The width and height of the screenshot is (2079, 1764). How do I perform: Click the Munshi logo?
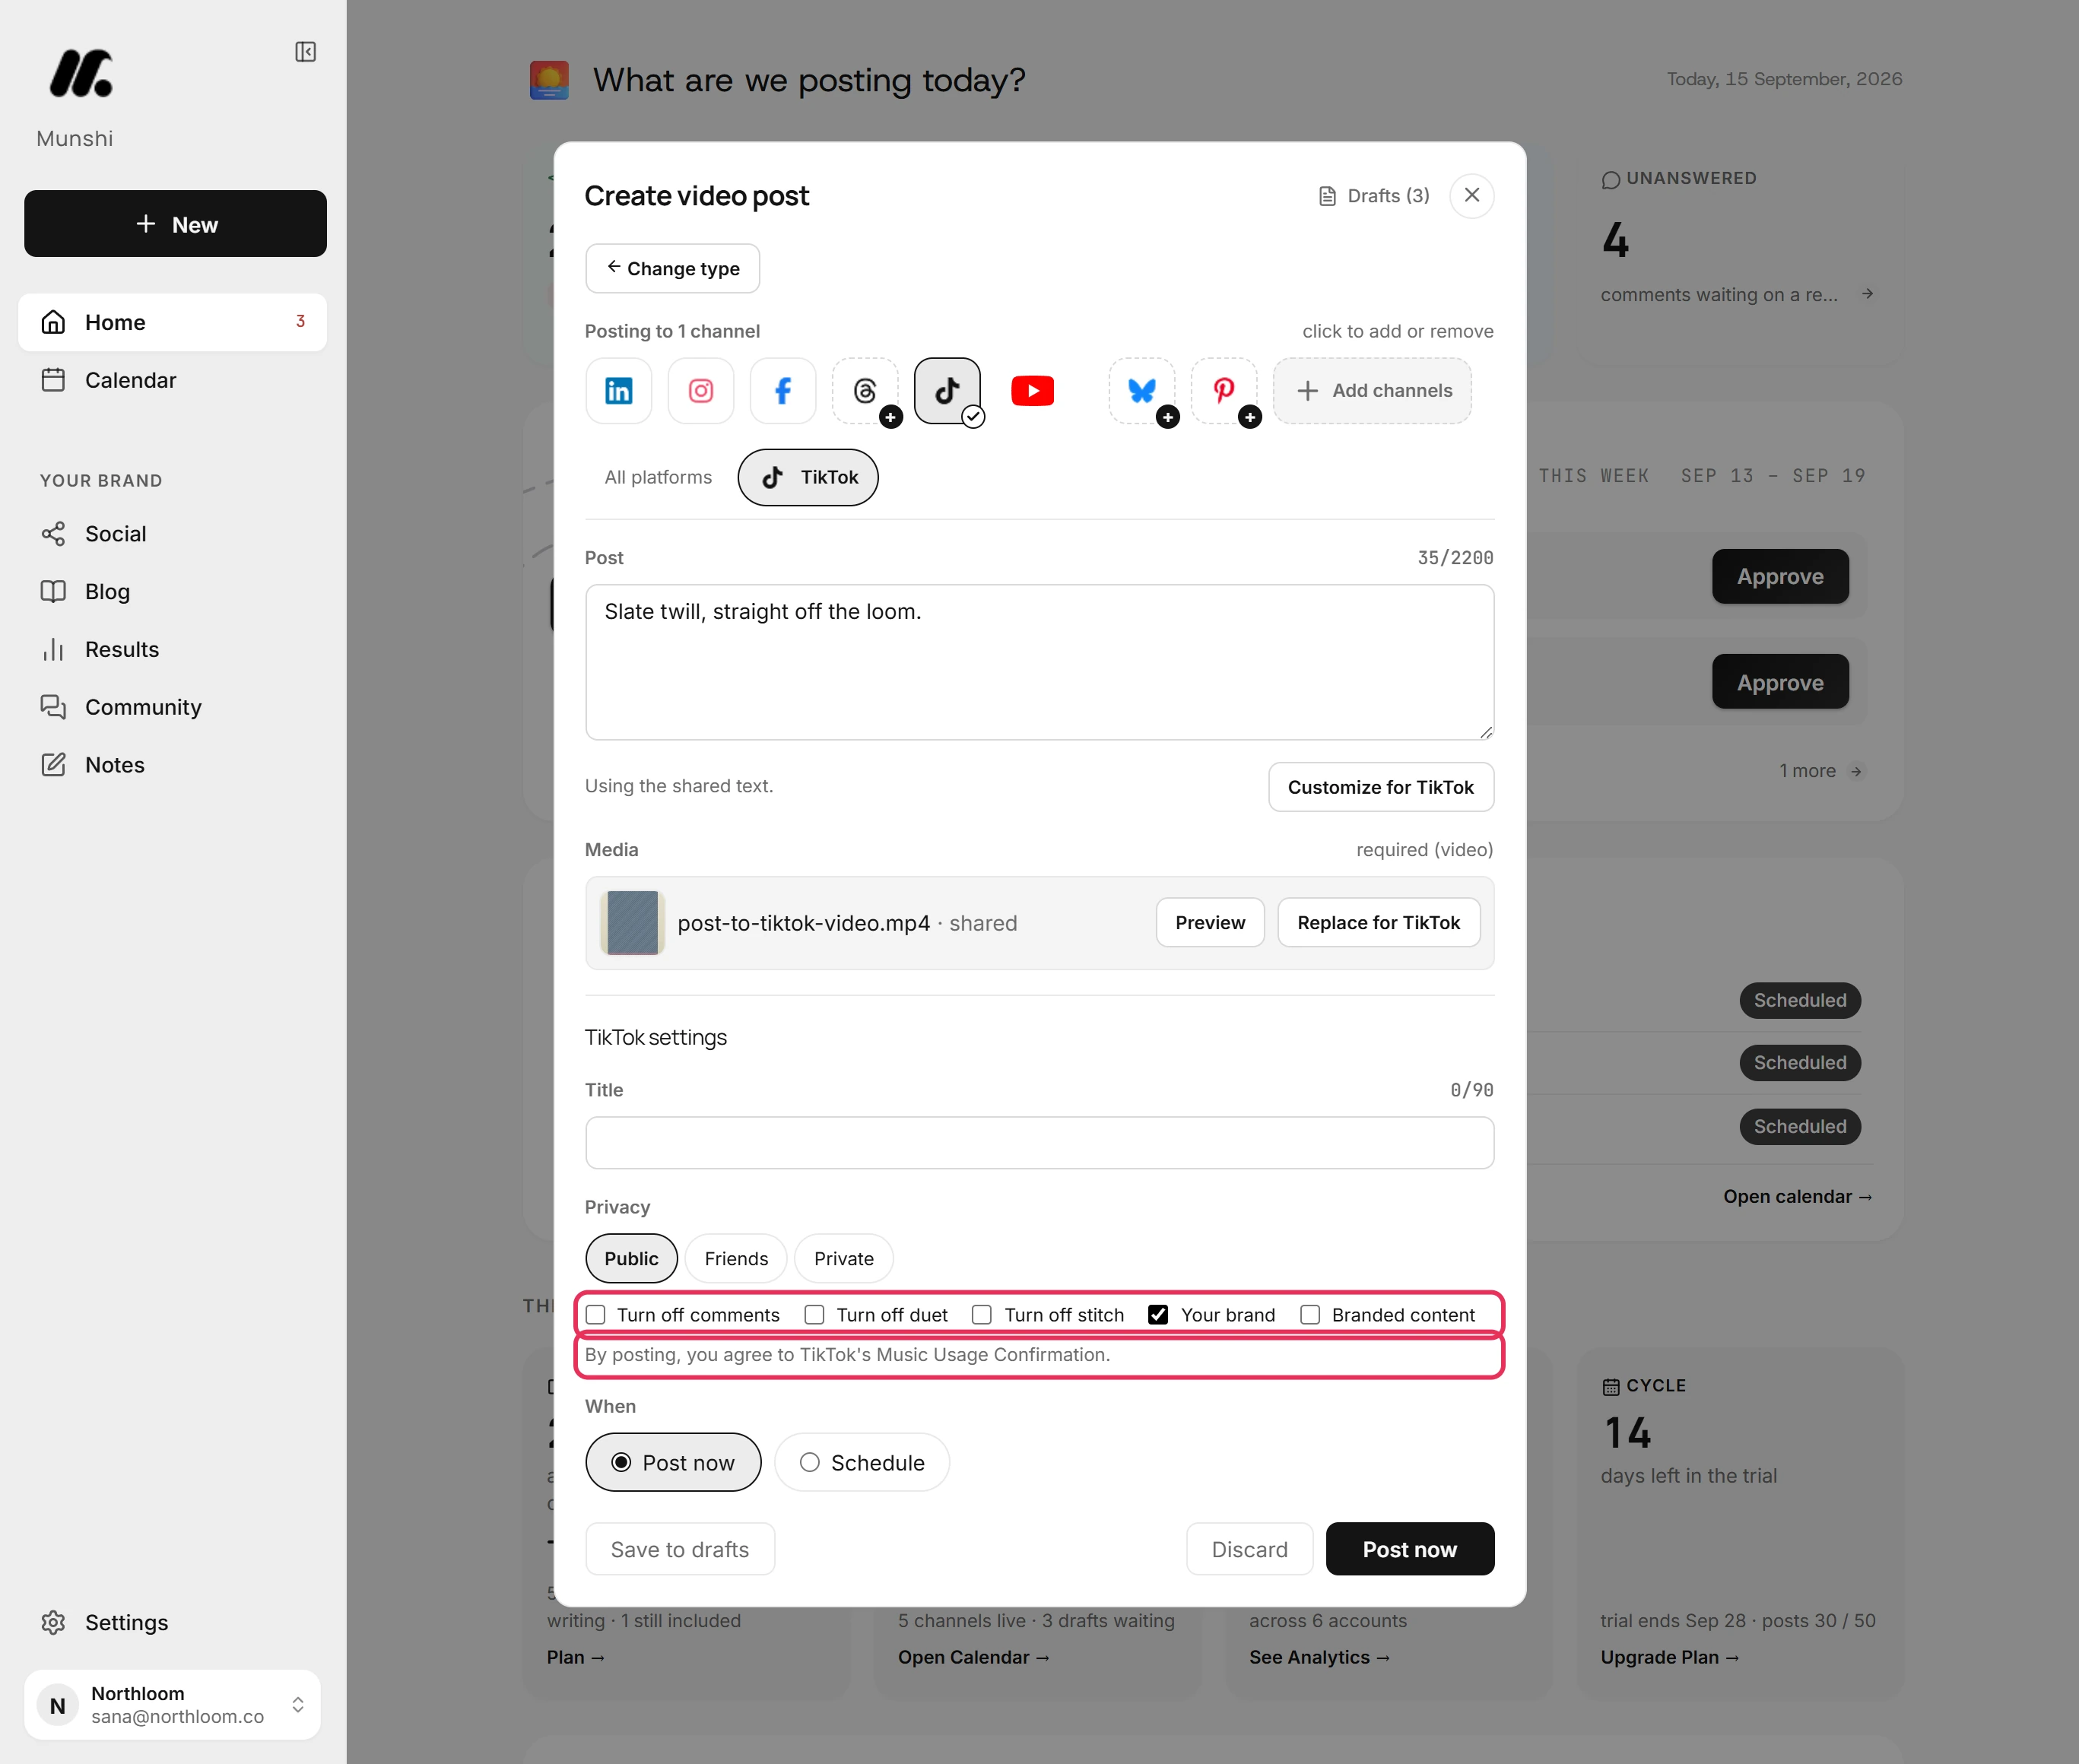[82, 73]
